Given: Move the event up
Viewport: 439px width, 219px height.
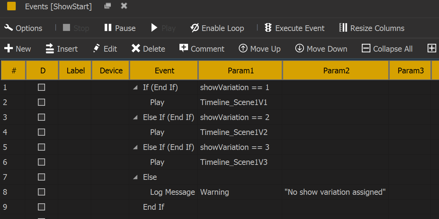Looking at the screenshot, I should click(x=243, y=49).
